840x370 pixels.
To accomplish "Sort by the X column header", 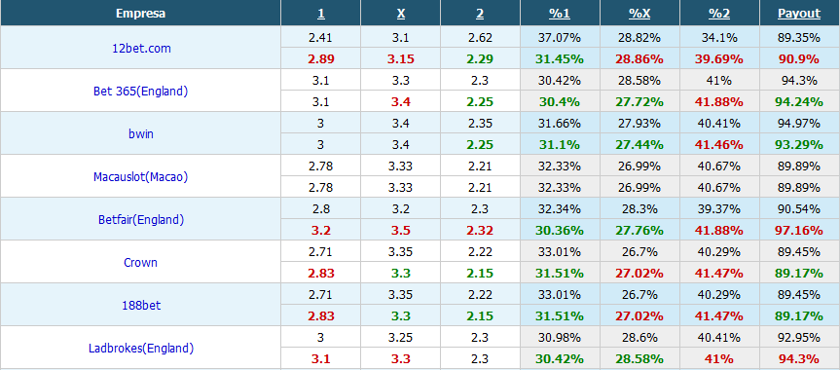I will click(x=401, y=14).
